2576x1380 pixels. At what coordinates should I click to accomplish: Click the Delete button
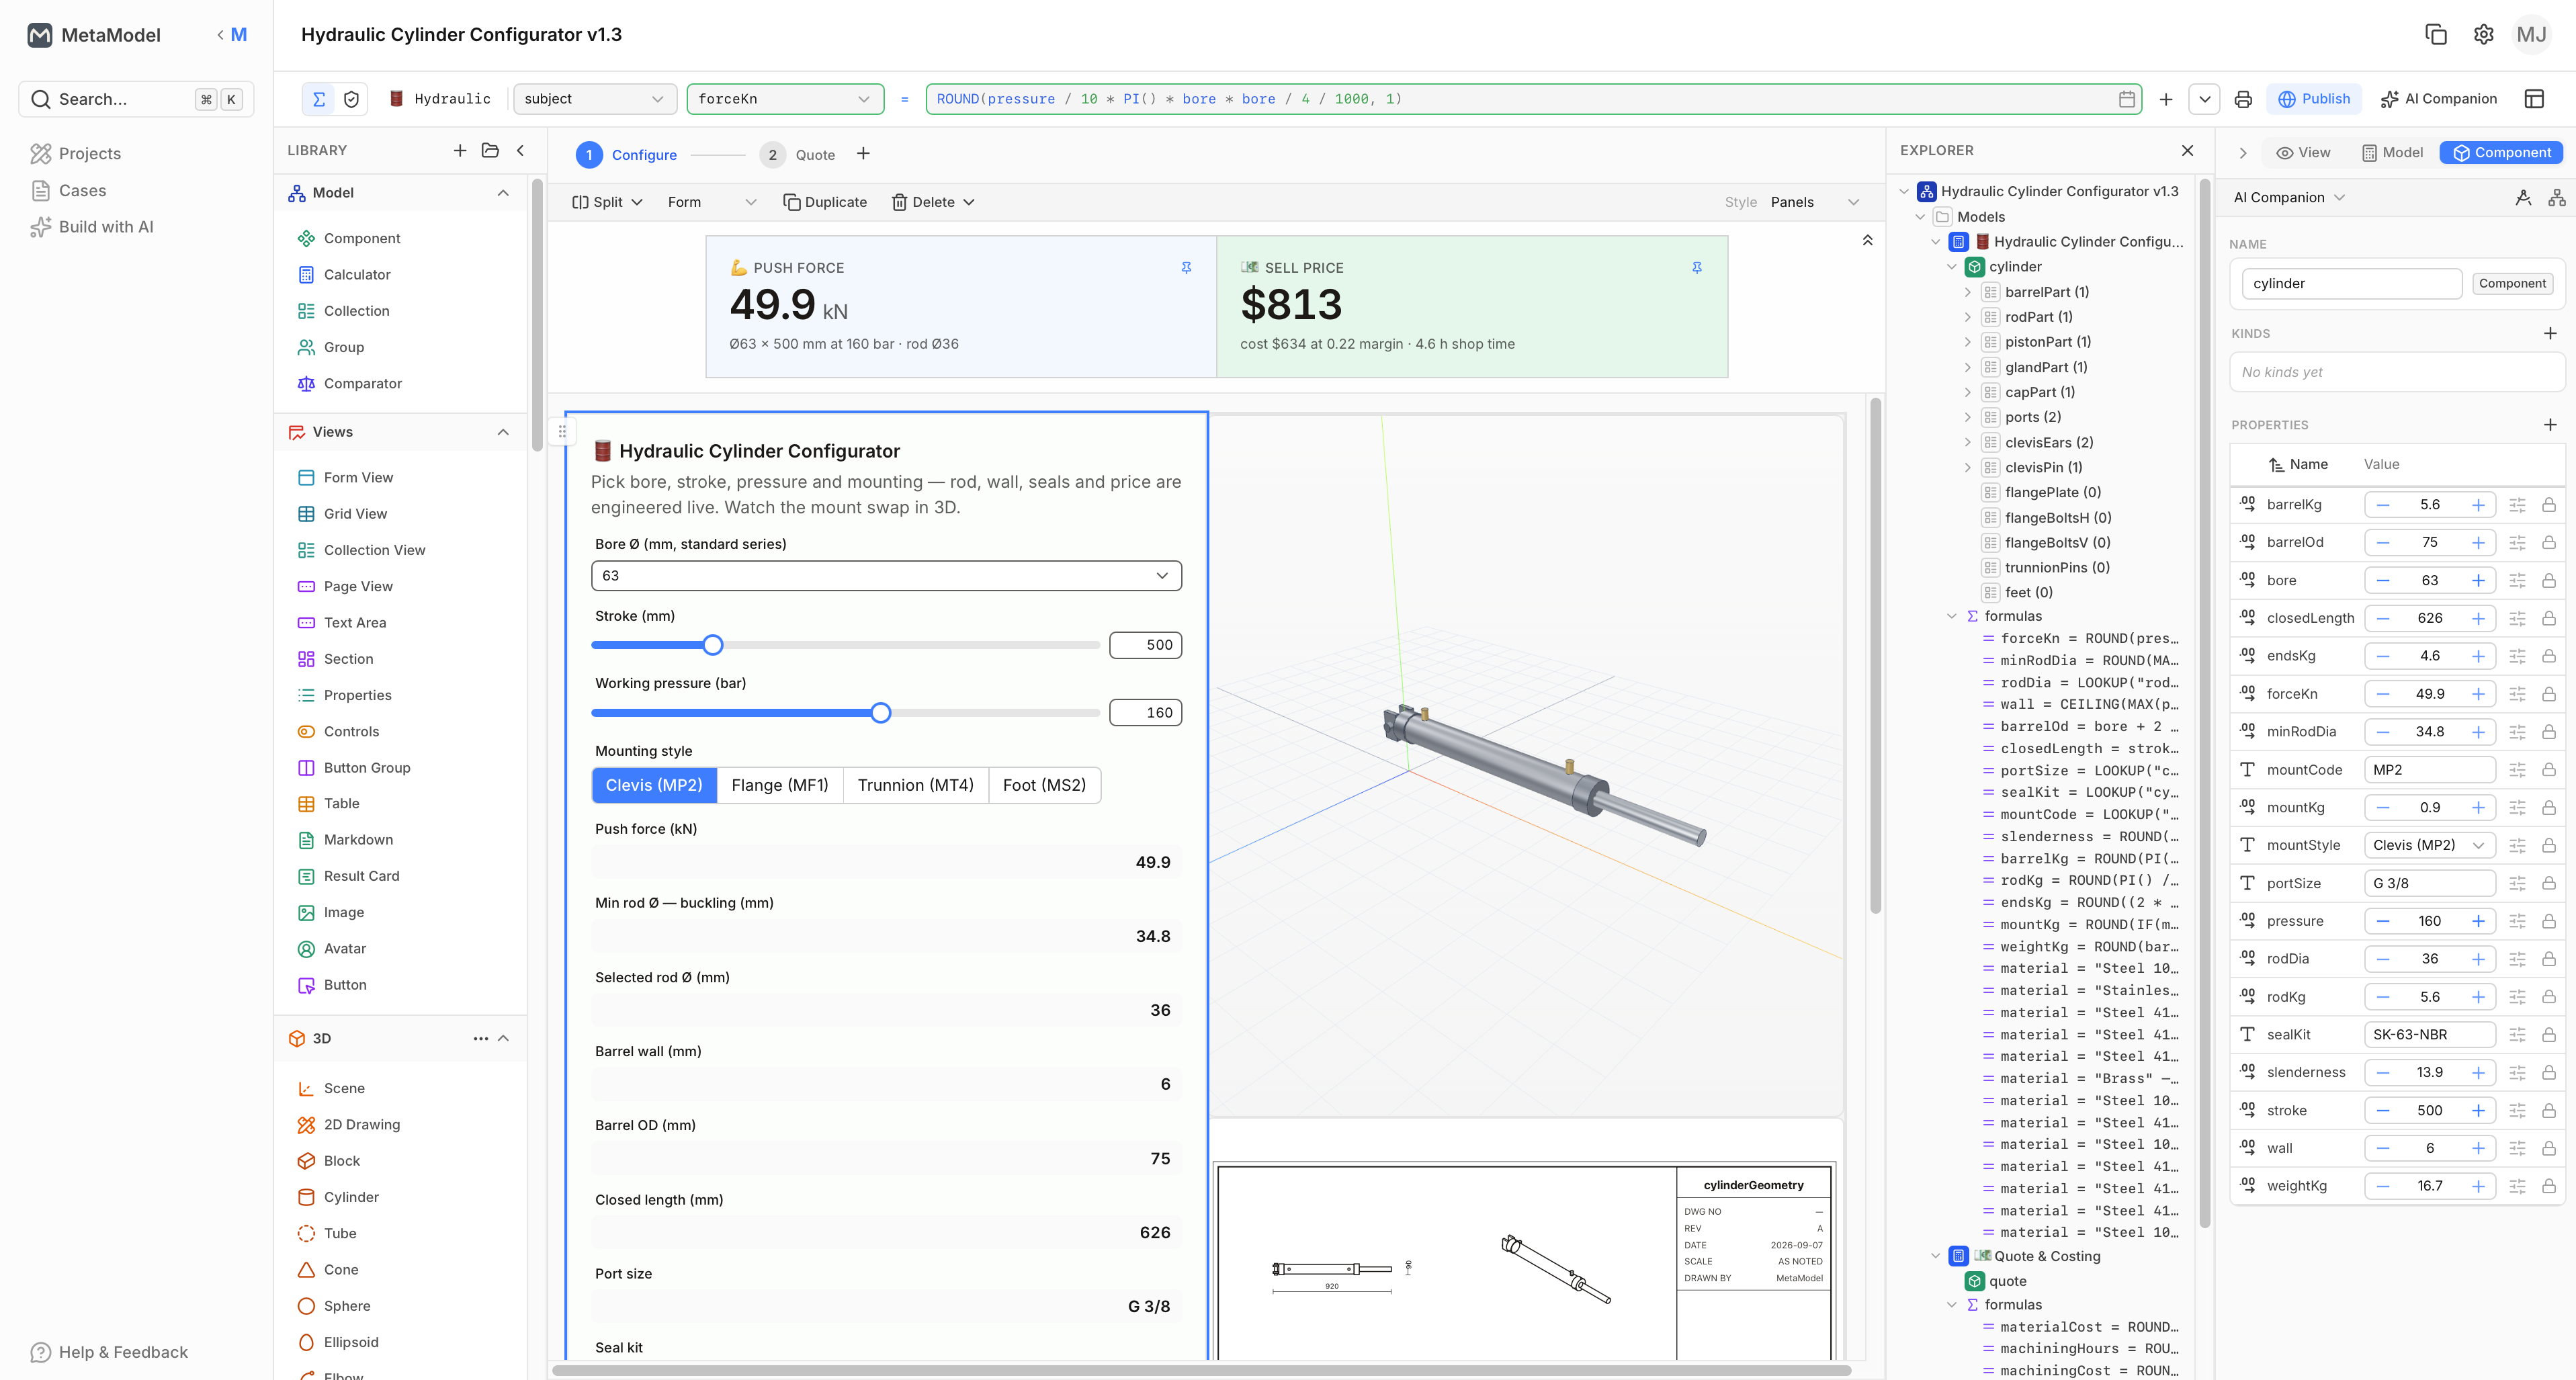tap(933, 202)
